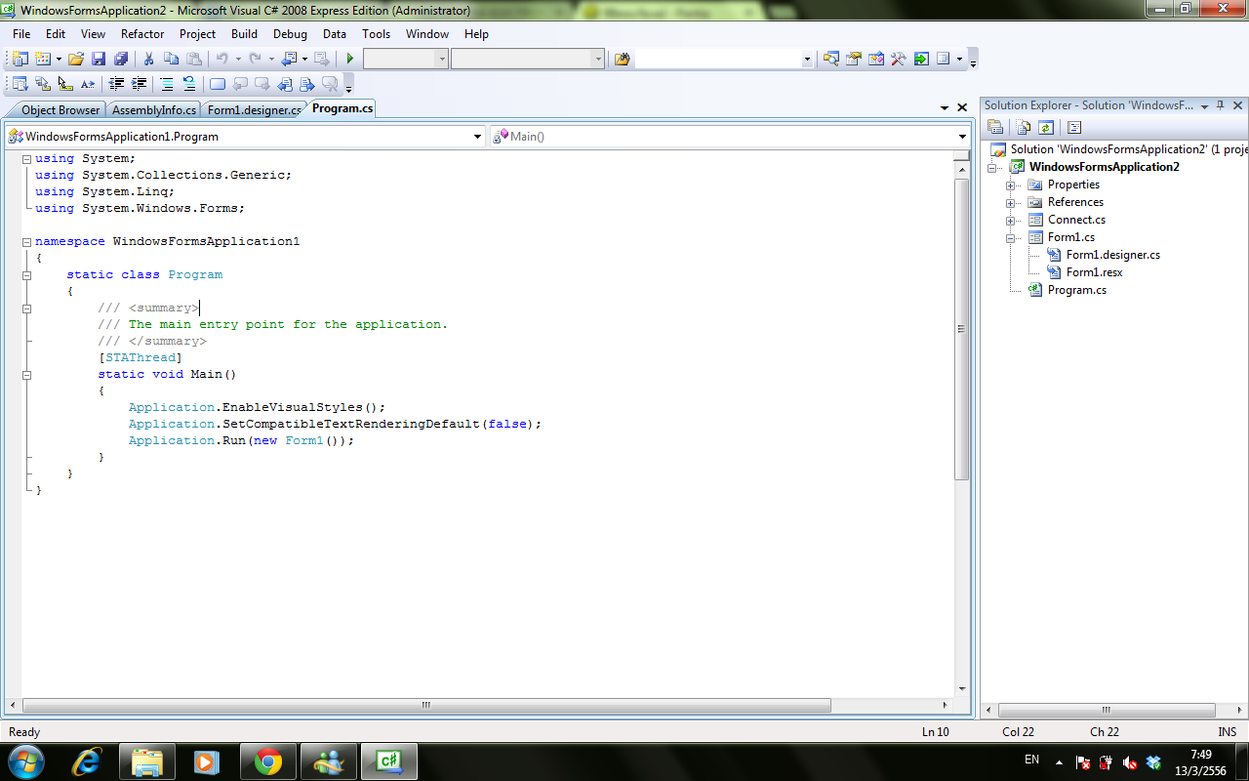Expand the References node in Solution Explorer
This screenshot has width=1249, height=781.
coord(1011,202)
